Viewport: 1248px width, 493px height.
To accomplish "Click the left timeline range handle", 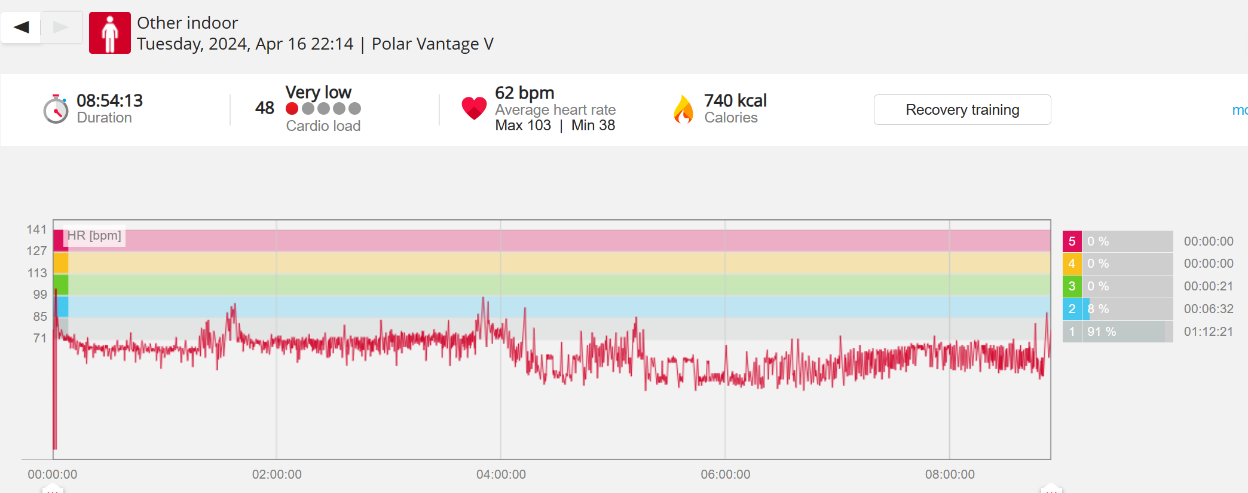I will click(x=53, y=489).
